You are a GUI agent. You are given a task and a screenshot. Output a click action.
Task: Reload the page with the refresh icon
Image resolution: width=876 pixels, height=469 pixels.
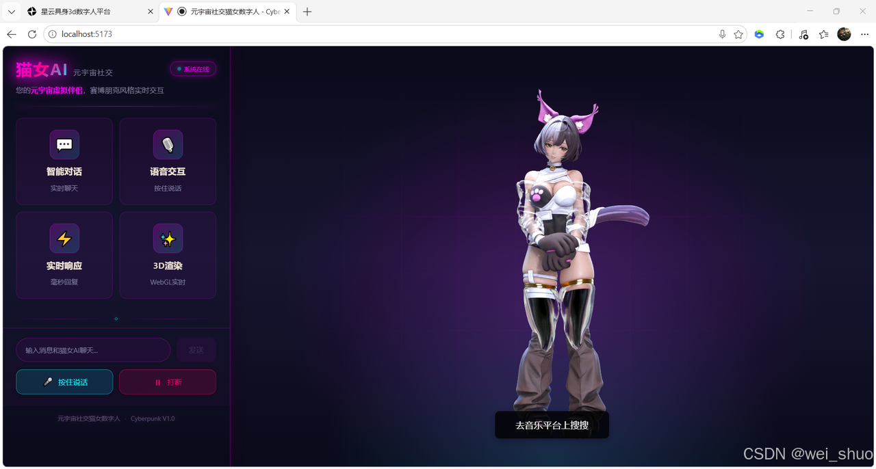coord(31,34)
